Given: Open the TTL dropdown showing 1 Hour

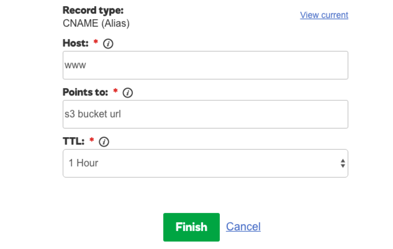Looking at the screenshot, I should tap(205, 163).
